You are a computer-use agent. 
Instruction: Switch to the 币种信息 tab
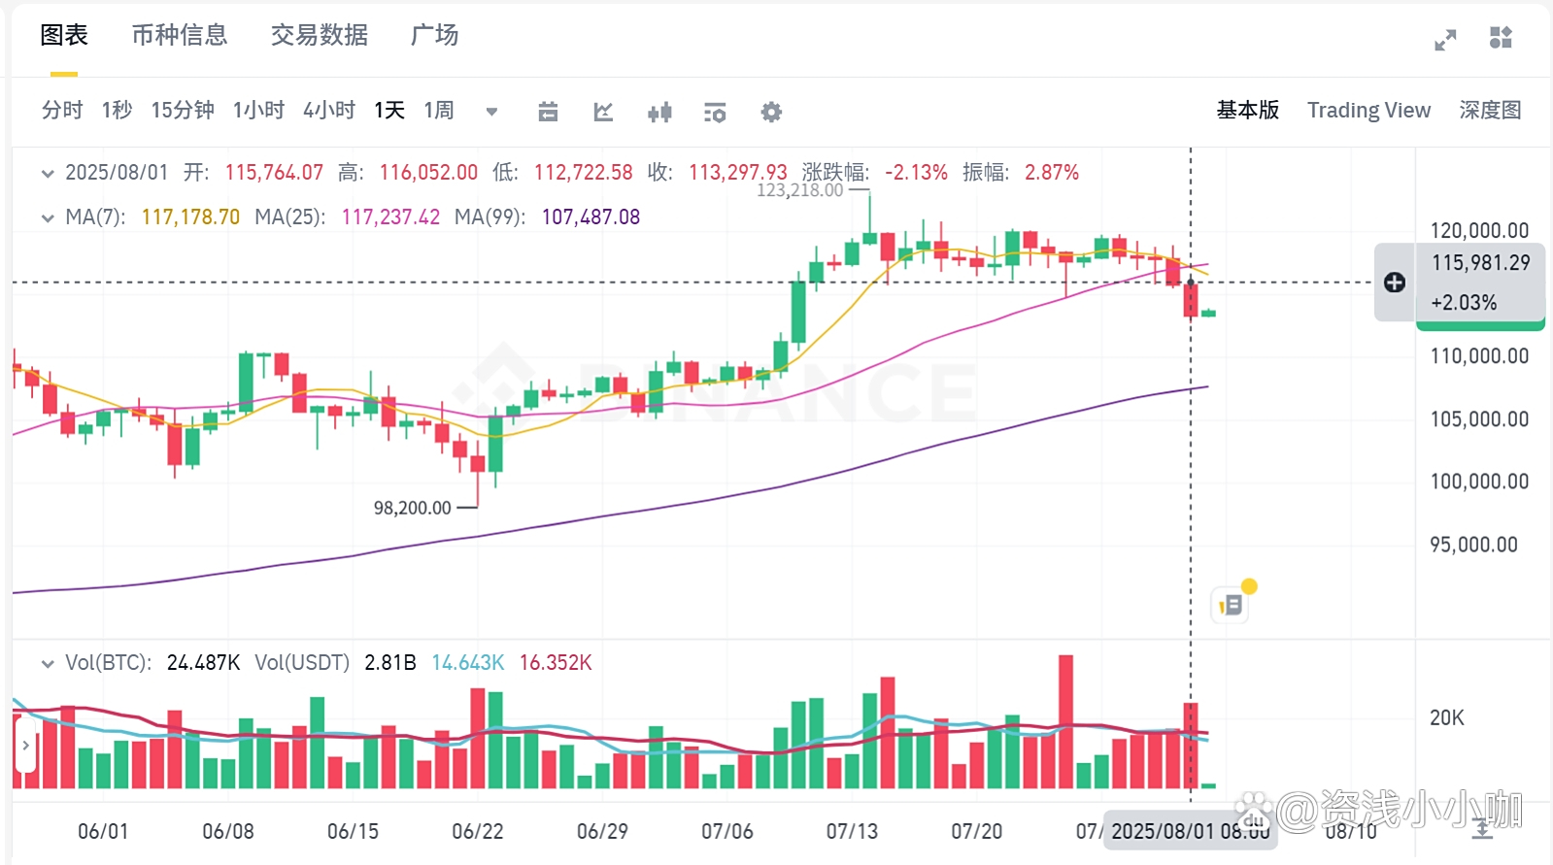coord(180,35)
